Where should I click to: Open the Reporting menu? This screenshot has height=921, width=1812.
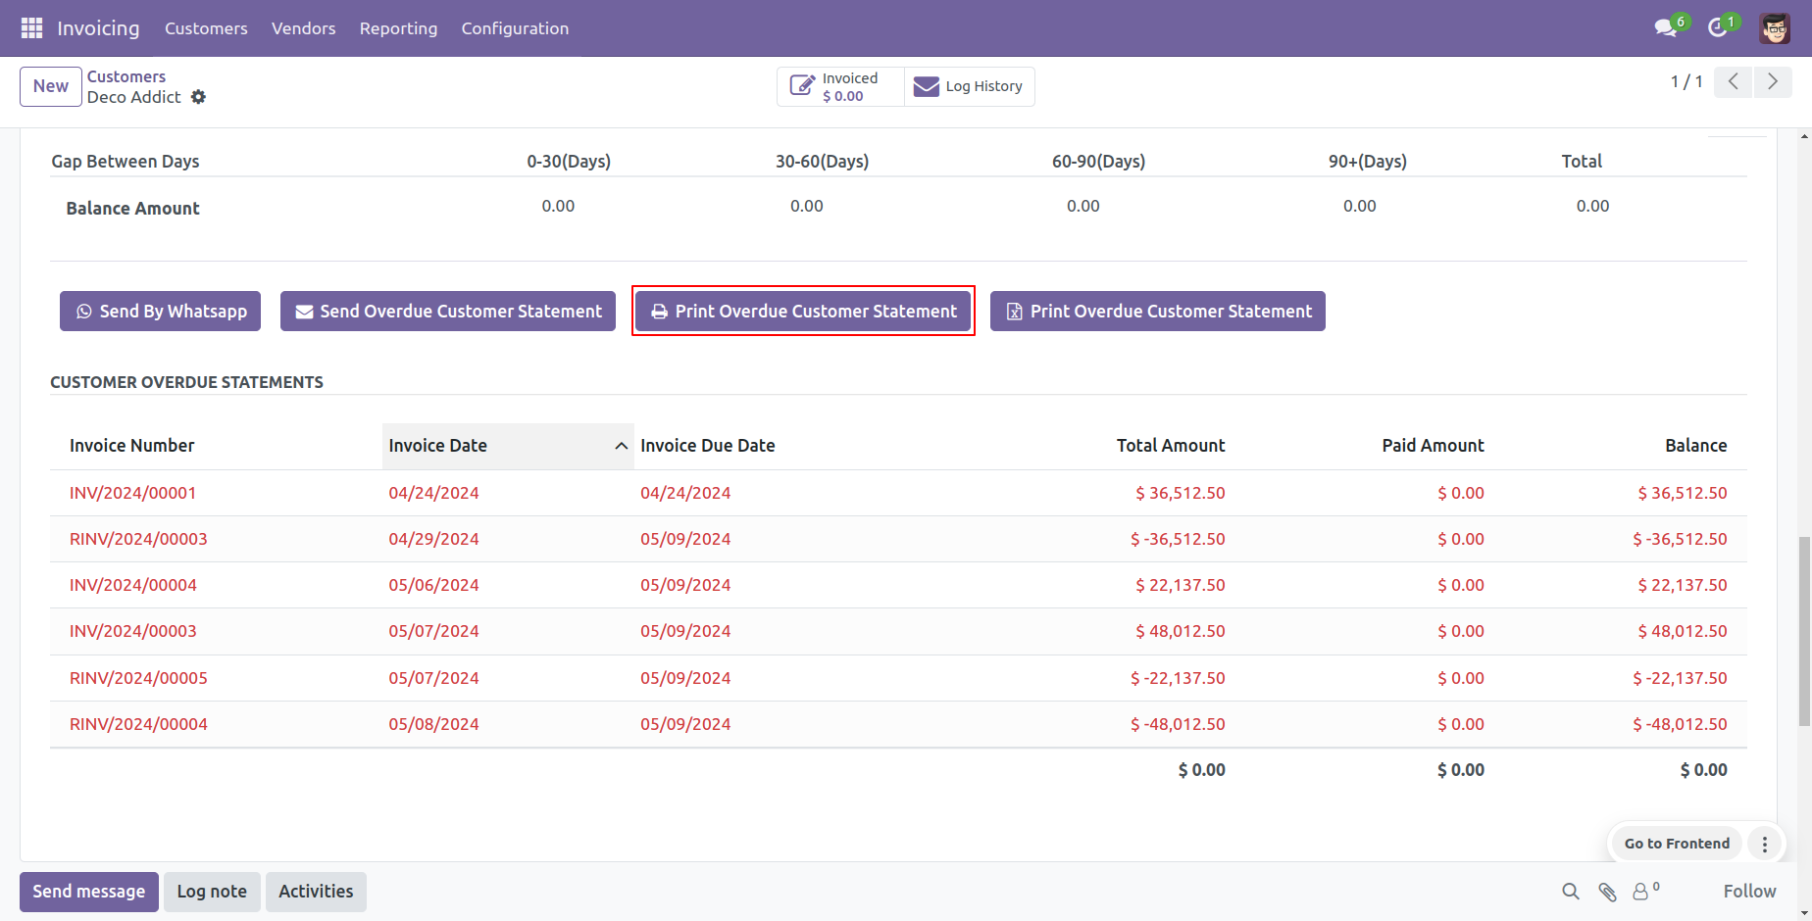(398, 28)
